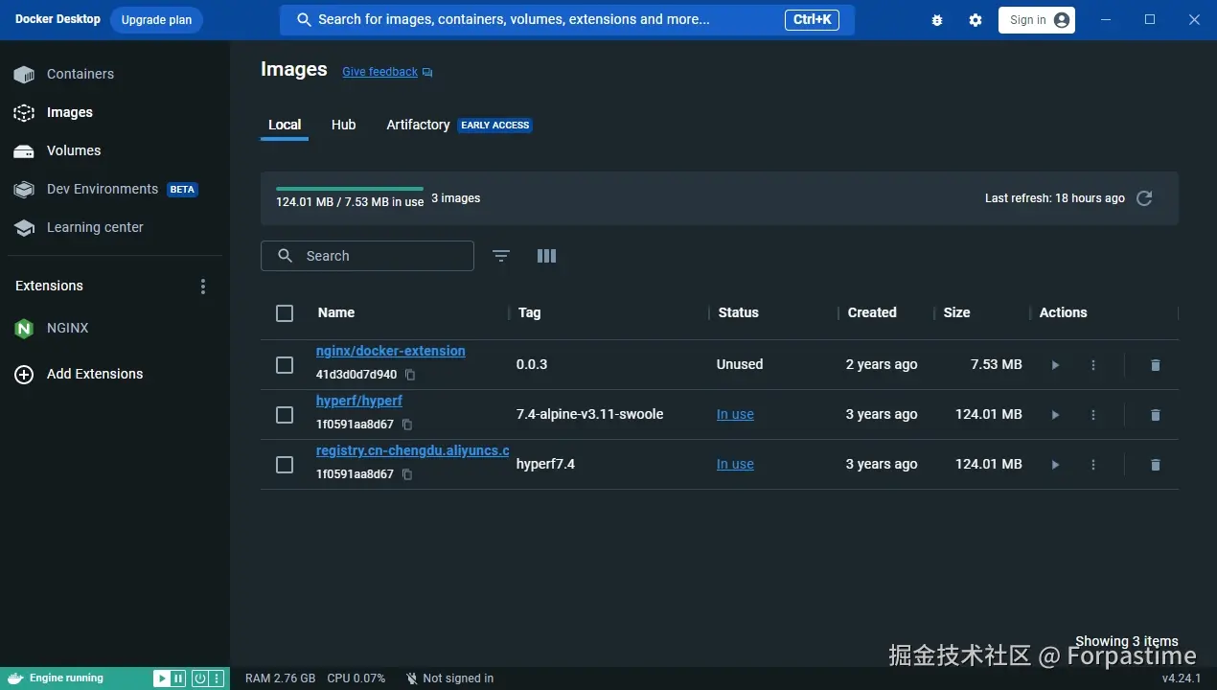The height and width of the screenshot is (690, 1217).
Task: Click the CPU 0.07% status entry
Action: [356, 678]
